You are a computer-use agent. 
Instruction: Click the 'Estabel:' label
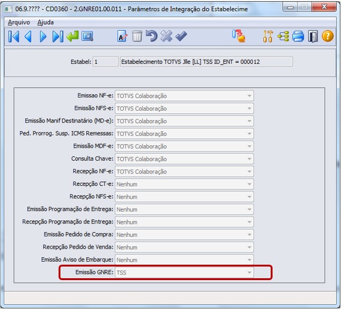click(x=81, y=62)
